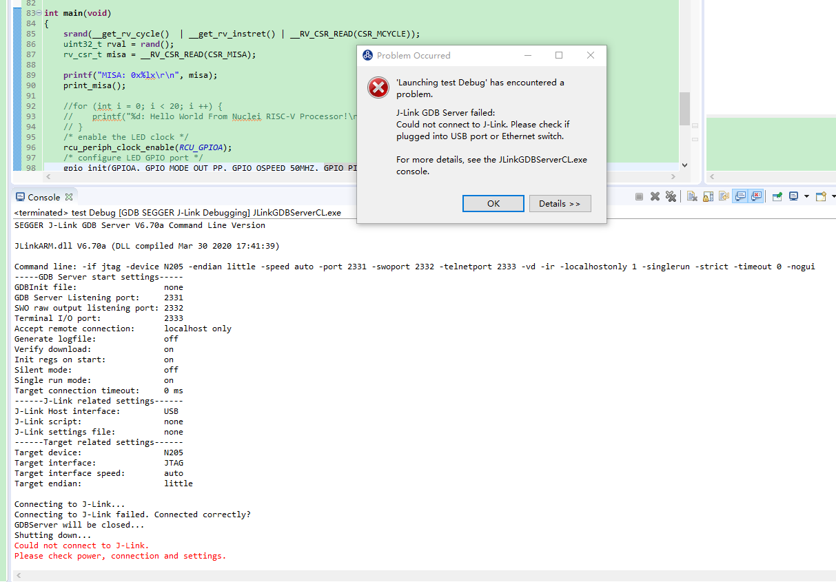Click the "Target device: N205" line
Screen dimensions: 836x582
pos(99,453)
